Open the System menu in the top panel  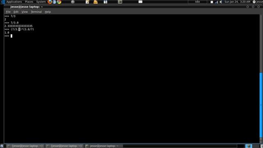[41, 2]
